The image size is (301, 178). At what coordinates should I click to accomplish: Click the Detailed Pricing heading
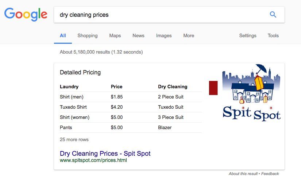pyautogui.click(x=80, y=73)
